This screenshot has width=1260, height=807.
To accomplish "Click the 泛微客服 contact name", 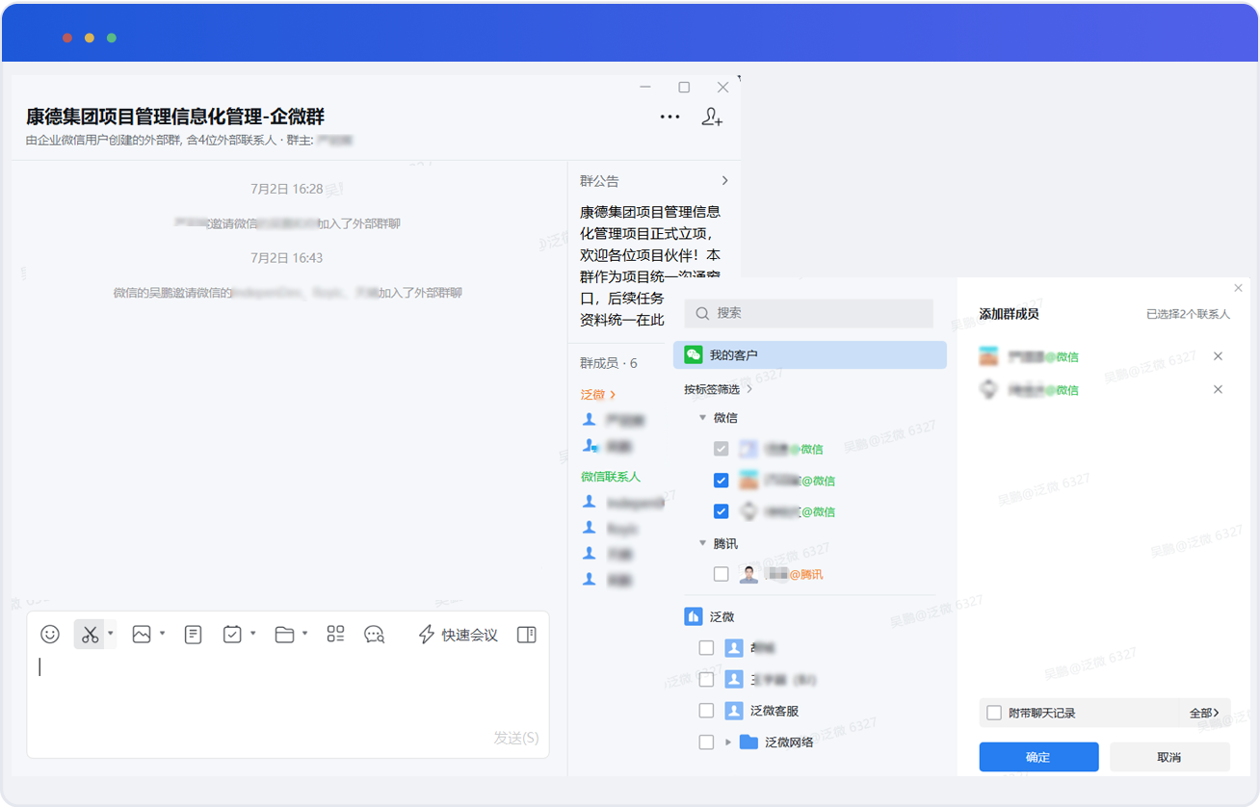I will (774, 711).
